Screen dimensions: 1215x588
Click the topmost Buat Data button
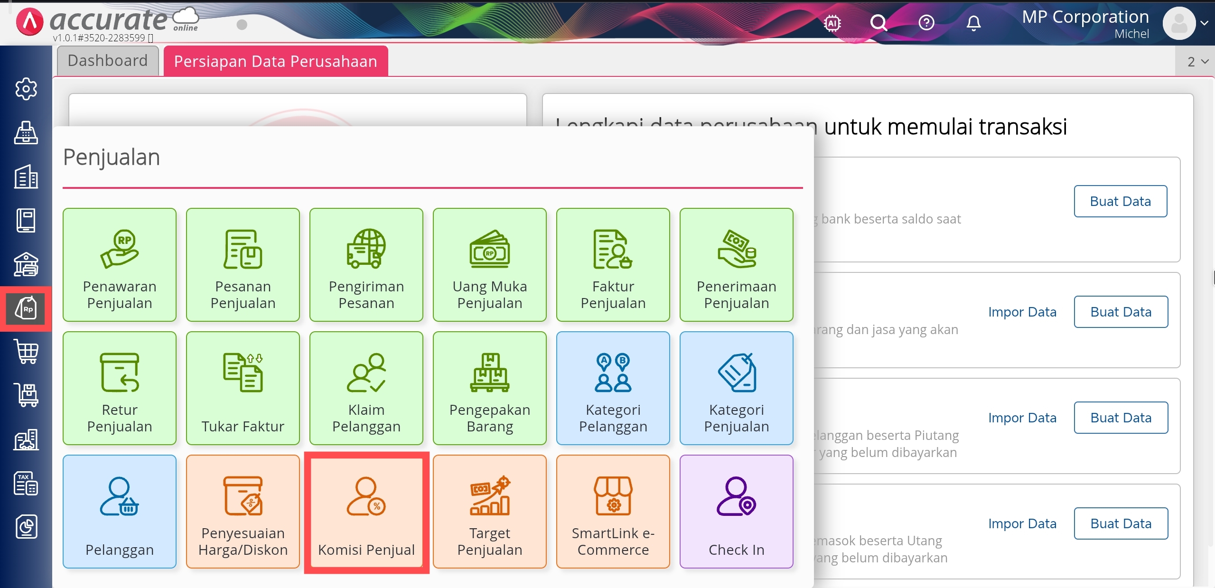1120,201
